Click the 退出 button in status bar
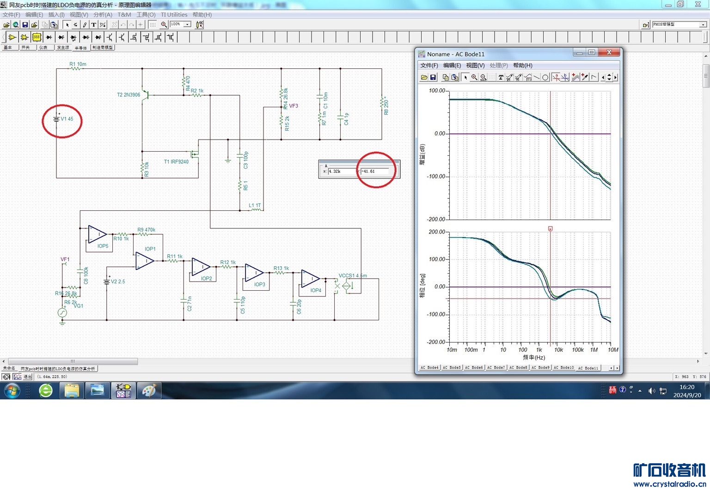 click(28, 377)
